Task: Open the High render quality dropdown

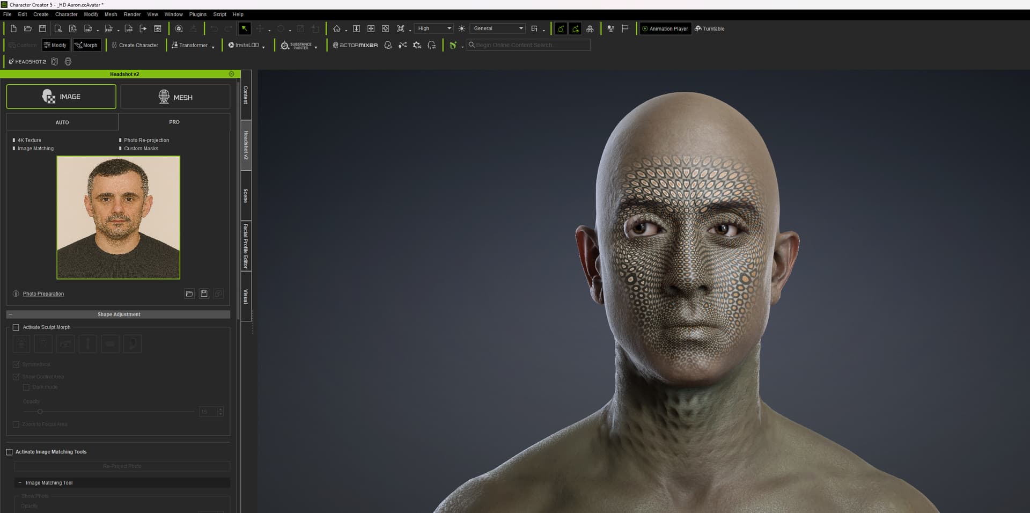Action: coord(434,28)
